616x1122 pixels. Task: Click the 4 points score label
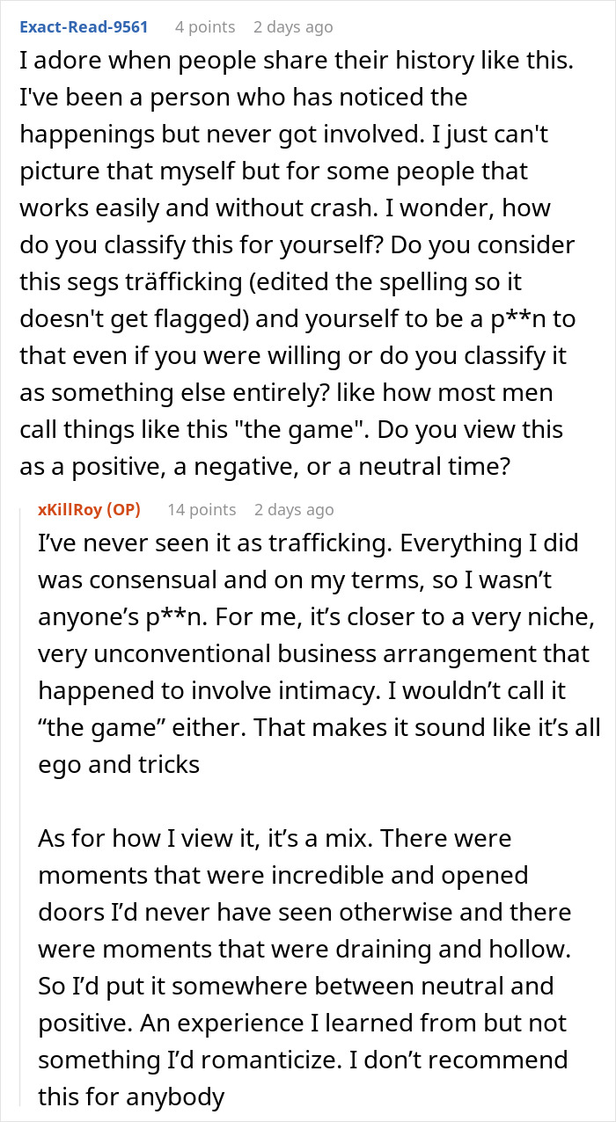[205, 27]
